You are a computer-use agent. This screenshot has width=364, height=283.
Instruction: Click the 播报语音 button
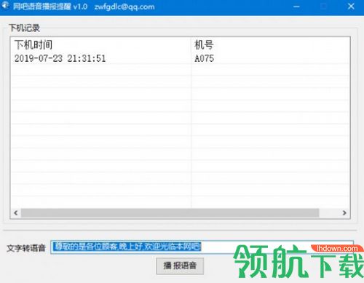[180, 266]
